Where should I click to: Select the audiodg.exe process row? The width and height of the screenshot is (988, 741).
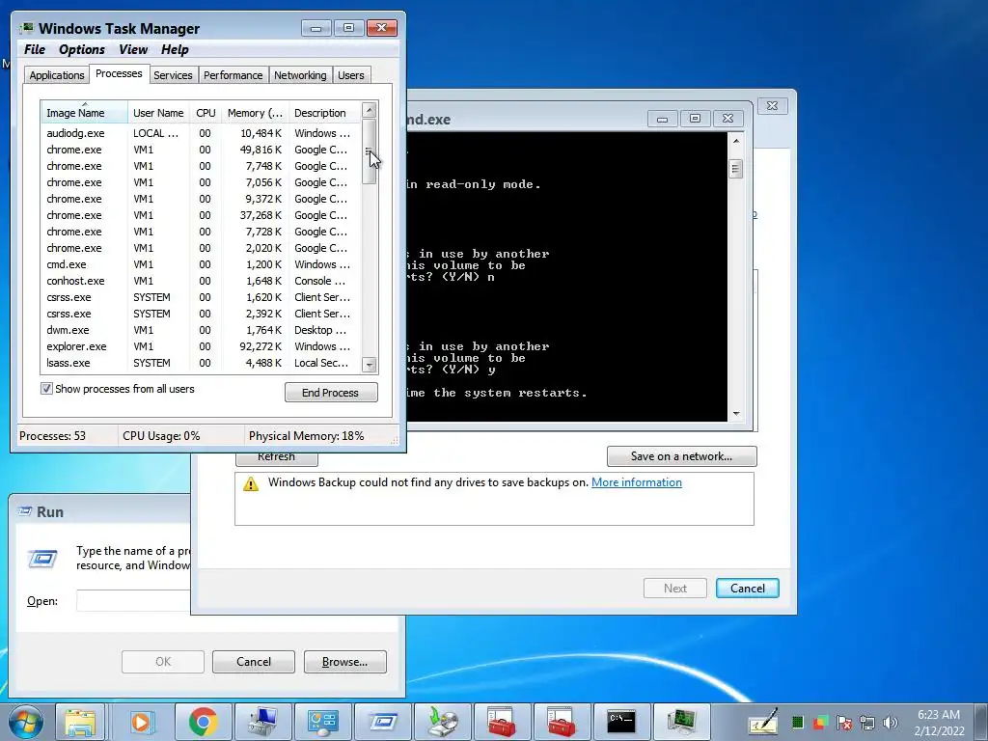point(201,133)
